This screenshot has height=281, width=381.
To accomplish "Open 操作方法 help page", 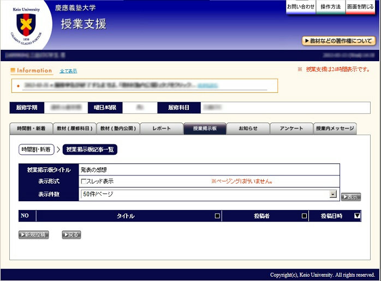I will pyautogui.click(x=330, y=7).
